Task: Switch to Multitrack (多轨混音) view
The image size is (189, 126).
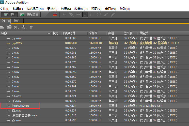Action: 29,15
